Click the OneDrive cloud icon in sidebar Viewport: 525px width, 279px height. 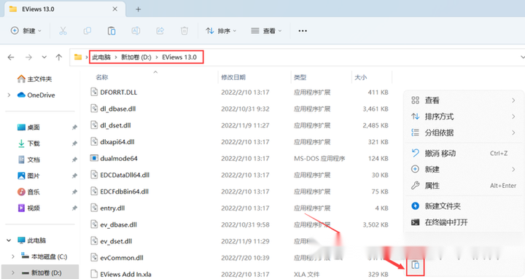pyautogui.click(x=21, y=95)
